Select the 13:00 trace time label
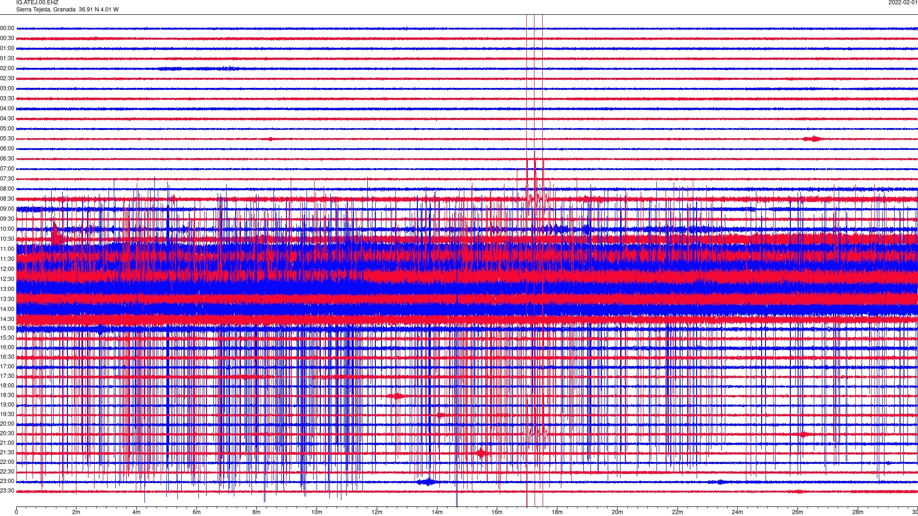 [7, 290]
